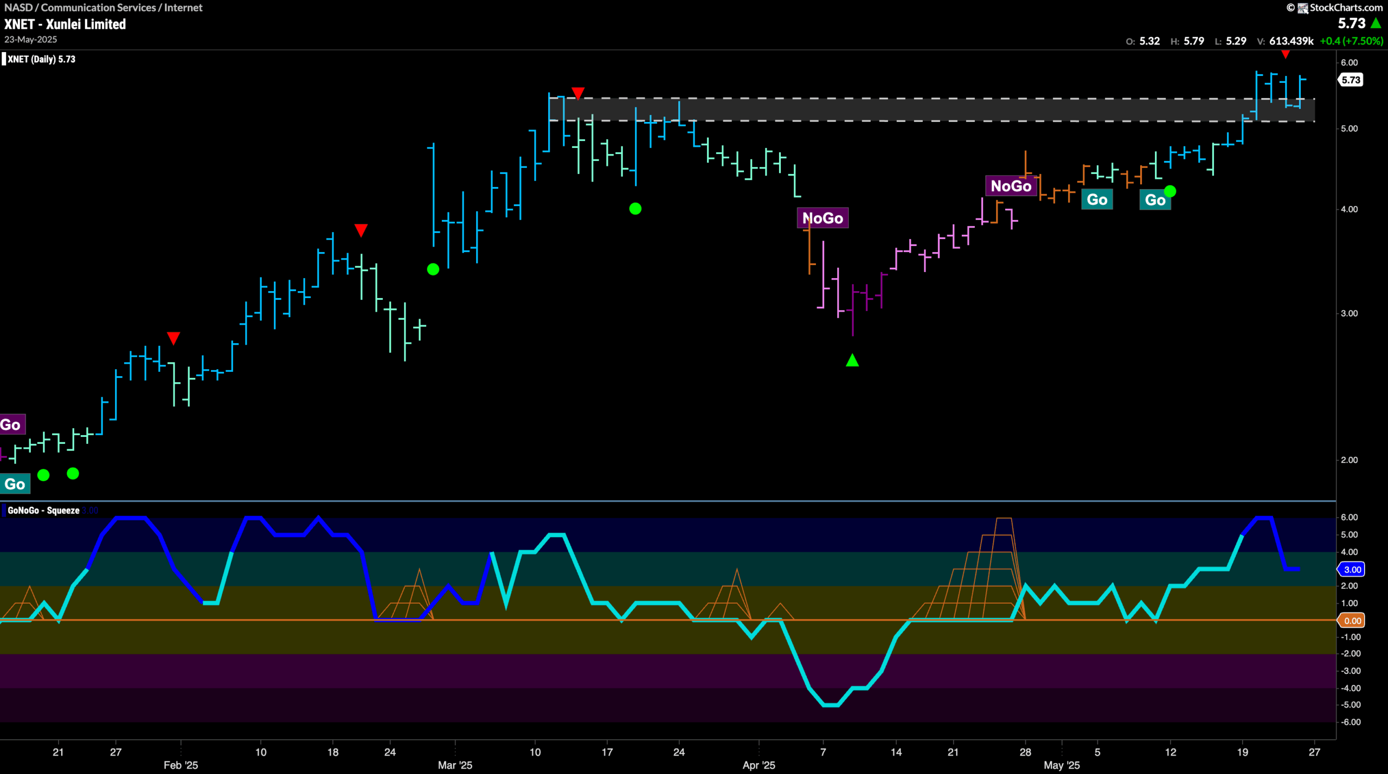Click the +0.4 (+7.50%) change value
The height and width of the screenshot is (774, 1388).
tap(1351, 41)
